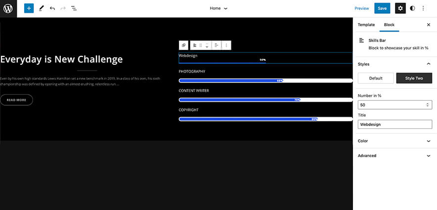The width and height of the screenshot is (437, 210).
Task: Click the WordPress logo icon
Action: [8, 8]
